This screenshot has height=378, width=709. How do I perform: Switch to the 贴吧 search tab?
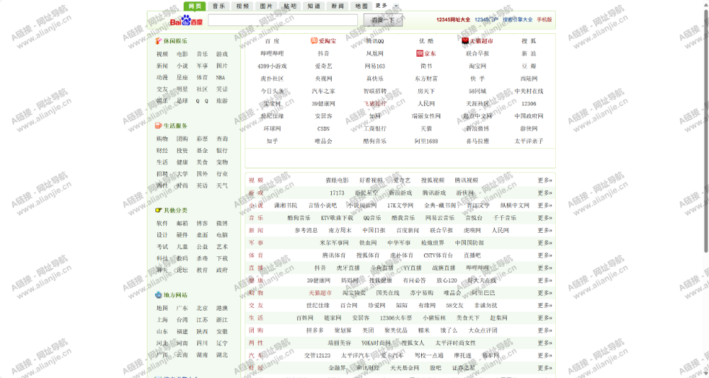click(x=290, y=6)
